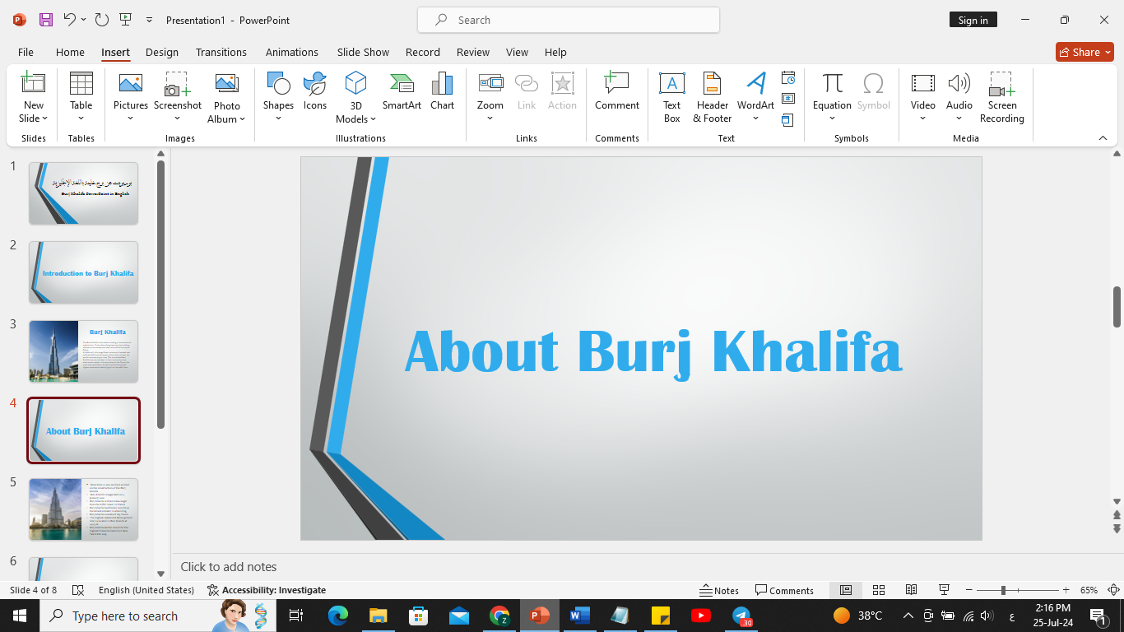Image resolution: width=1124 pixels, height=632 pixels.
Task: Open Word from the Windows taskbar
Action: pos(579,616)
